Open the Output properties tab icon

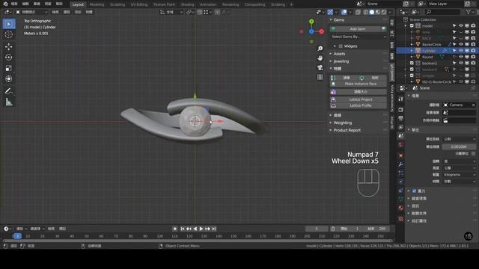401,118
